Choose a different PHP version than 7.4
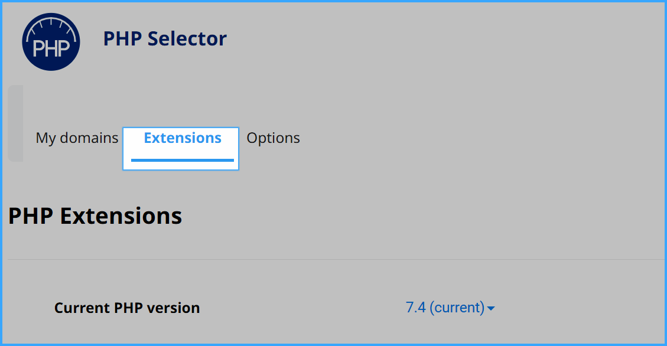The width and height of the screenshot is (667, 346). 450,307
